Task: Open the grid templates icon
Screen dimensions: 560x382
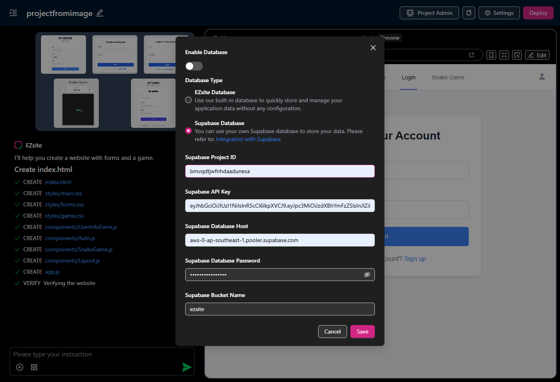Action: click(34, 367)
